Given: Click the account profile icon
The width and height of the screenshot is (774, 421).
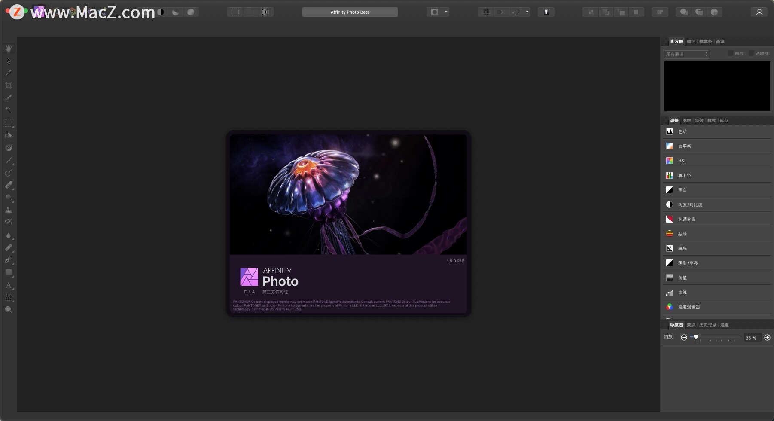Looking at the screenshot, I should (759, 12).
